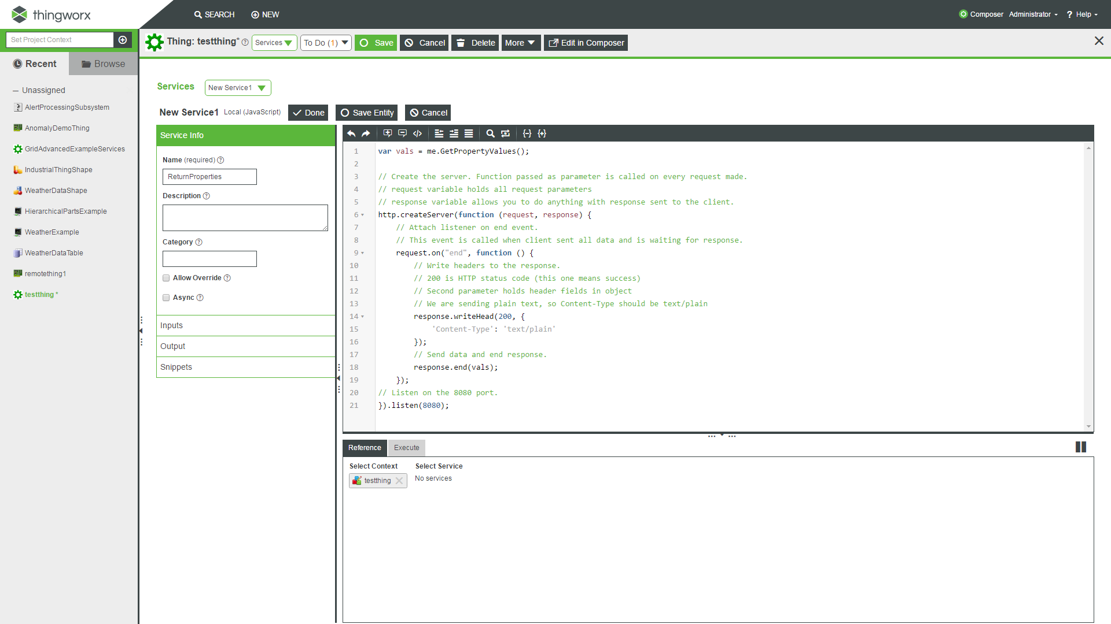Fold code at line 6 arrow
The width and height of the screenshot is (1111, 624).
click(x=363, y=215)
